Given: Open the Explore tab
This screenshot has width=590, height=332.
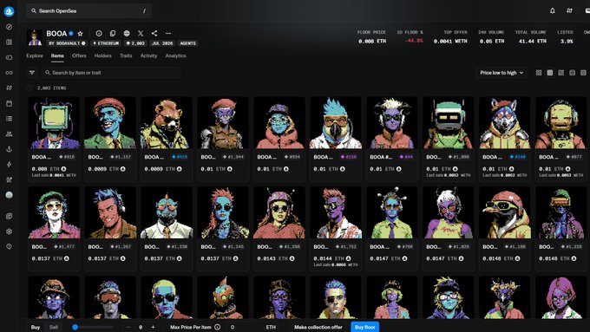Looking at the screenshot, I should [x=35, y=55].
